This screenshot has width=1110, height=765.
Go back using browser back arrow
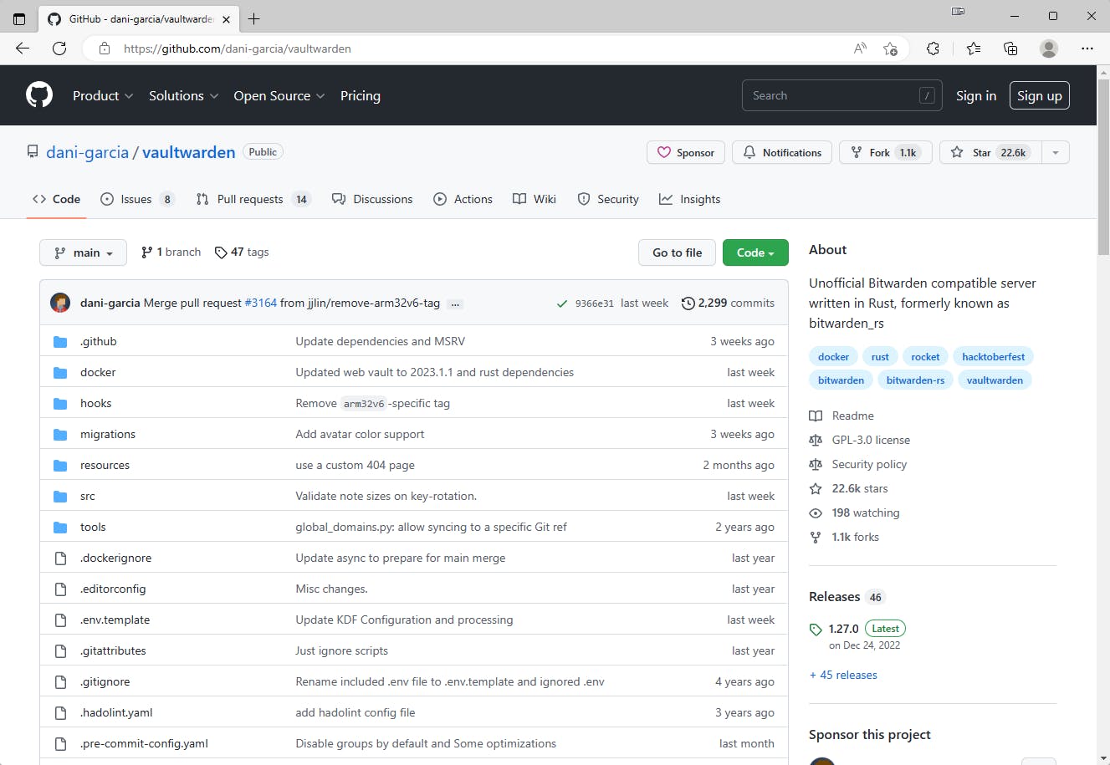click(23, 48)
